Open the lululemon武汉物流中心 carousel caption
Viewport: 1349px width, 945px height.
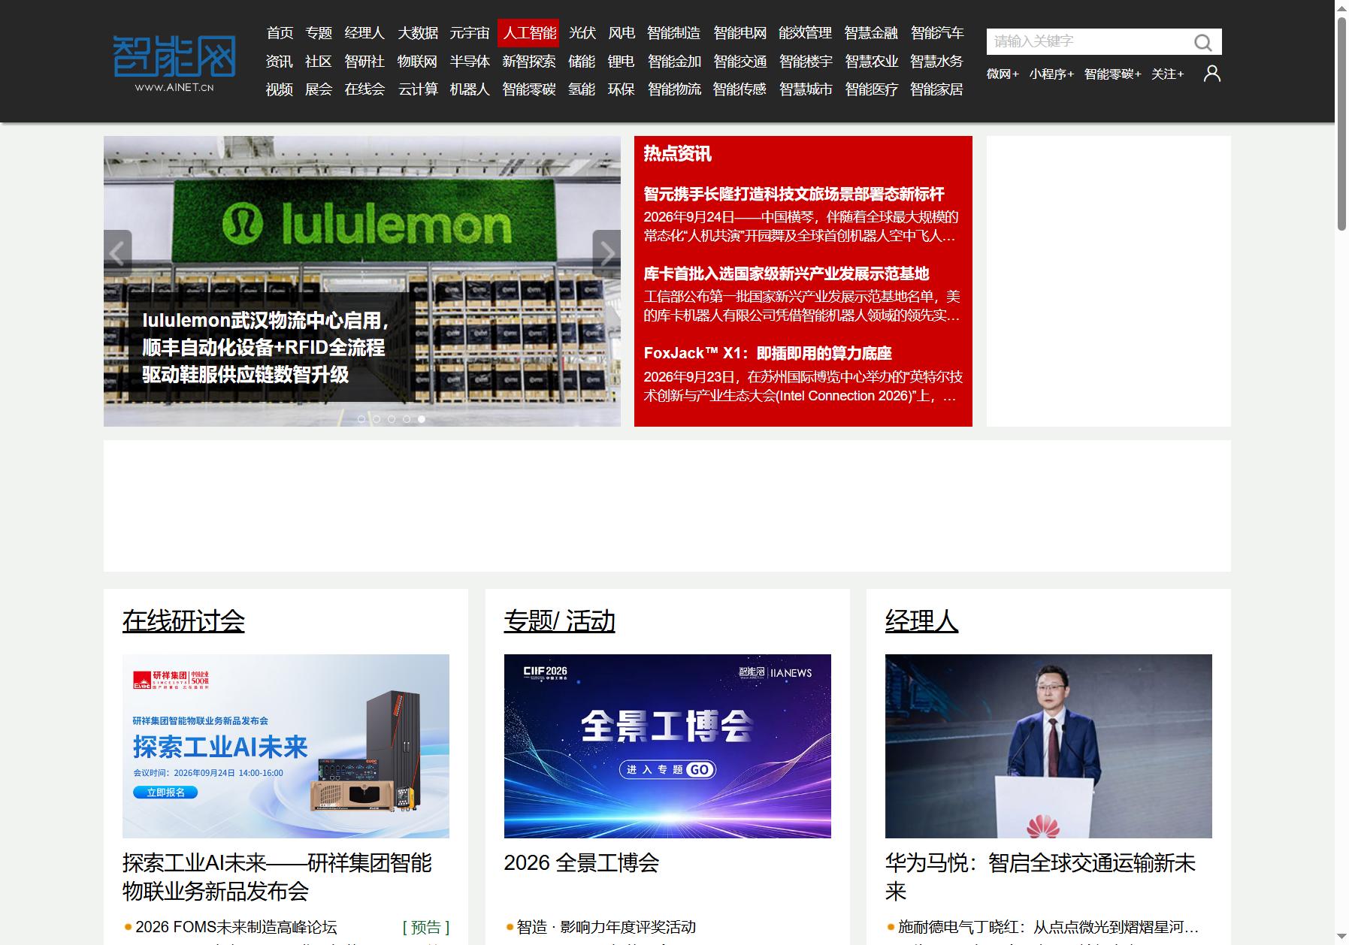pos(271,347)
